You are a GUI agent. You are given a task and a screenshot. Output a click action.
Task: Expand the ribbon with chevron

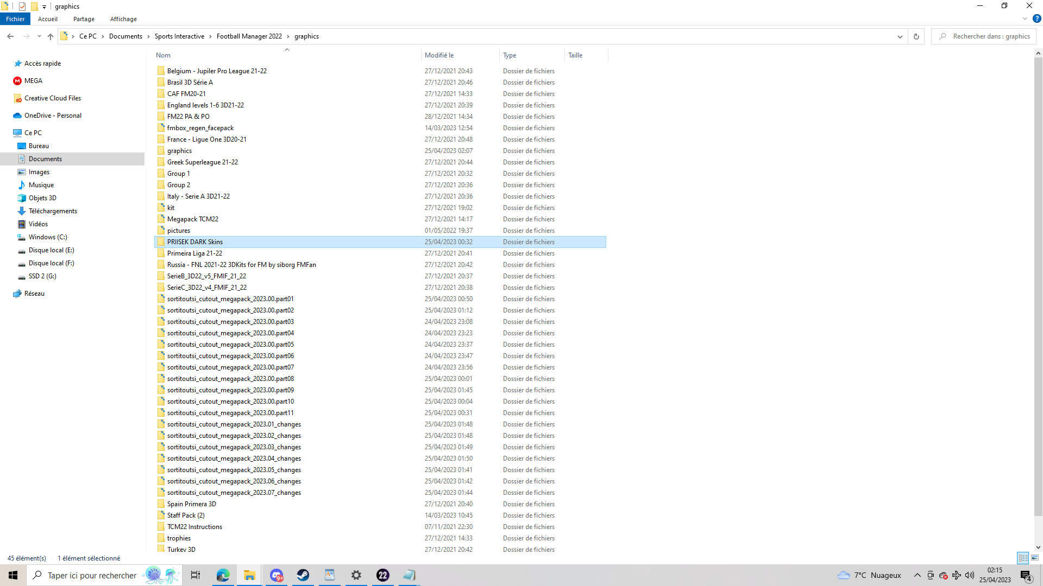click(1025, 18)
